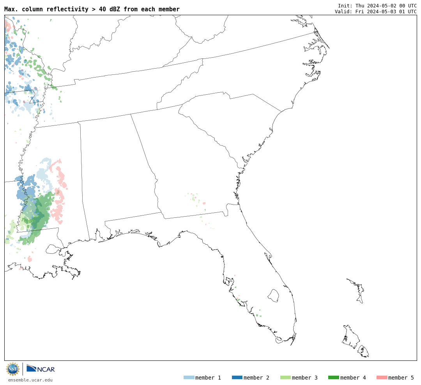This screenshot has width=421, height=385.
Task: Click the 'Valid: Fri 2024-05-03 01 UTC' text
Action: coord(376,12)
